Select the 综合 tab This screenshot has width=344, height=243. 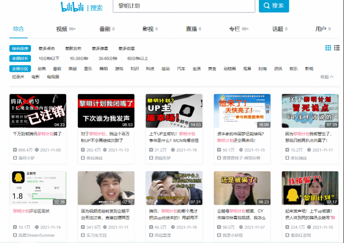click(x=18, y=29)
